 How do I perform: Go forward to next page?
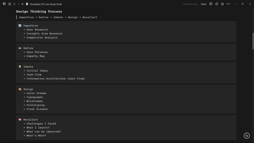tap(18, 4)
